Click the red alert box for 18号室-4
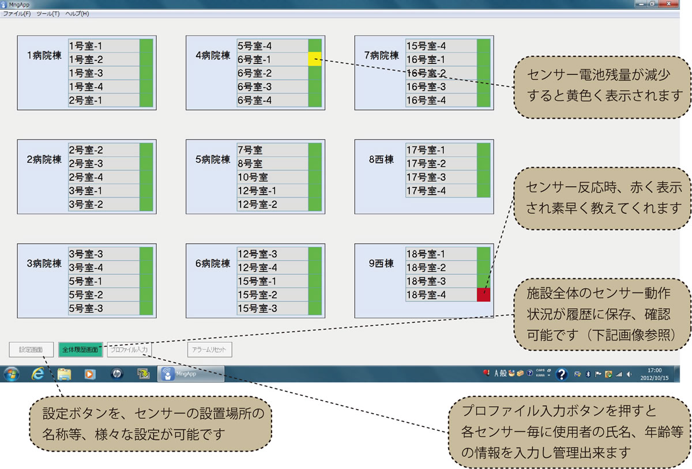This screenshot has width=692, height=469. coord(483,295)
